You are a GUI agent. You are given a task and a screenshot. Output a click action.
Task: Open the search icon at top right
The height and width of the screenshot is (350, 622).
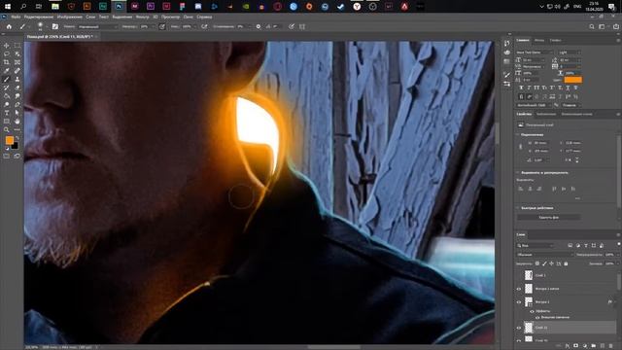click(x=592, y=26)
